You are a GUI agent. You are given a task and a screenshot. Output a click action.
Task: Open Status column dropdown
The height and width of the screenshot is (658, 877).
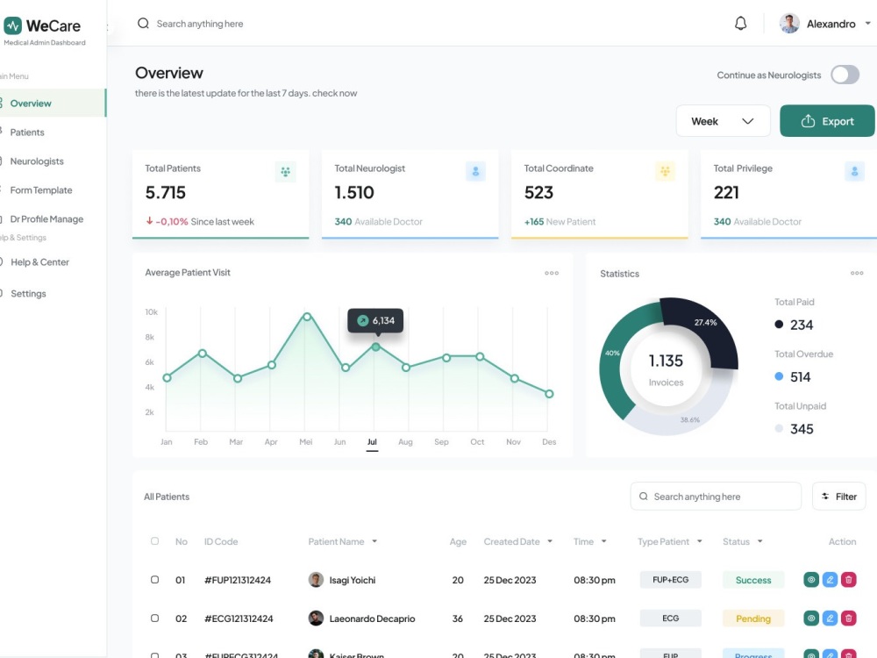(x=759, y=541)
